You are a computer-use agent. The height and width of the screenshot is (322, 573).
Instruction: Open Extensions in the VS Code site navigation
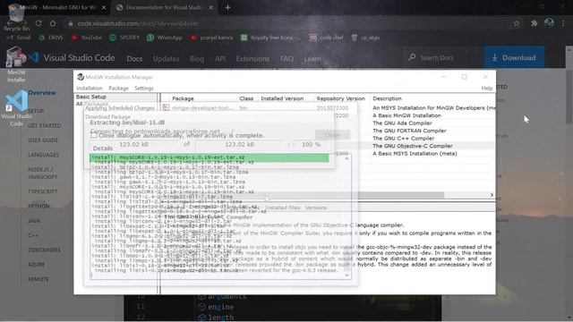(252, 58)
